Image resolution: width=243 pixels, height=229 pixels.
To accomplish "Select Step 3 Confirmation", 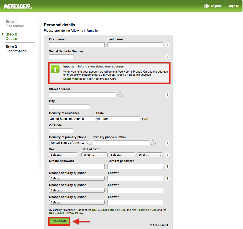I will [x=16, y=49].
